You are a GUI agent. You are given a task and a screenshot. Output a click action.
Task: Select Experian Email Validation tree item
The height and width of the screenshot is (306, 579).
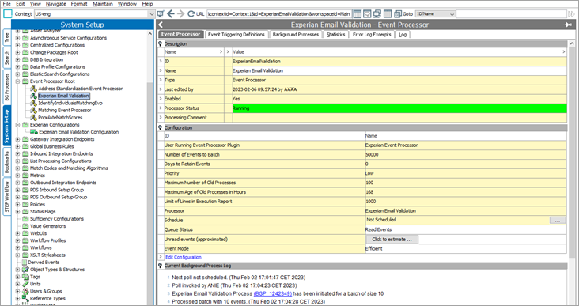pos(63,96)
